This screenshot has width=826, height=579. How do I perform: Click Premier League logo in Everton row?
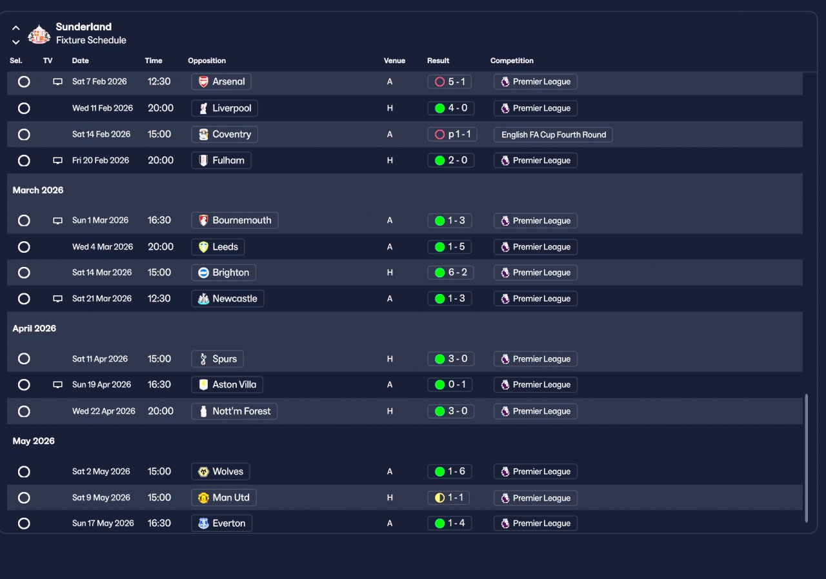pyautogui.click(x=505, y=523)
